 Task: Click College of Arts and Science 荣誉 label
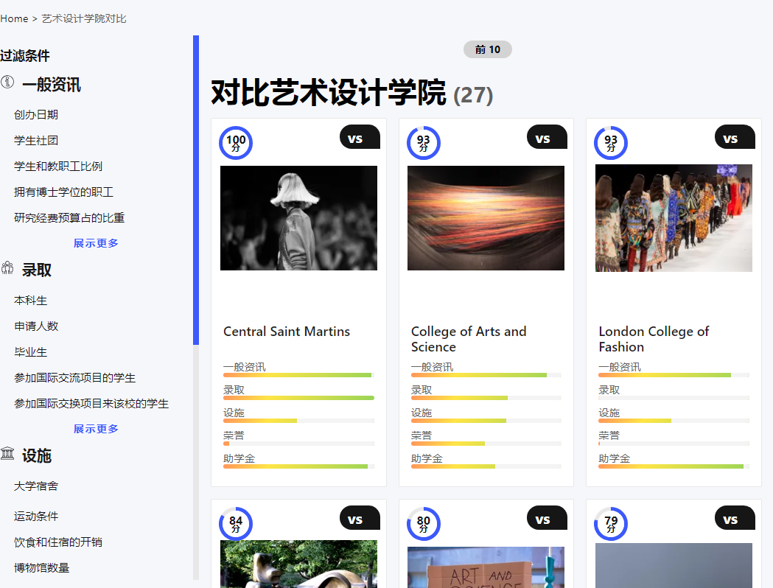coord(422,435)
